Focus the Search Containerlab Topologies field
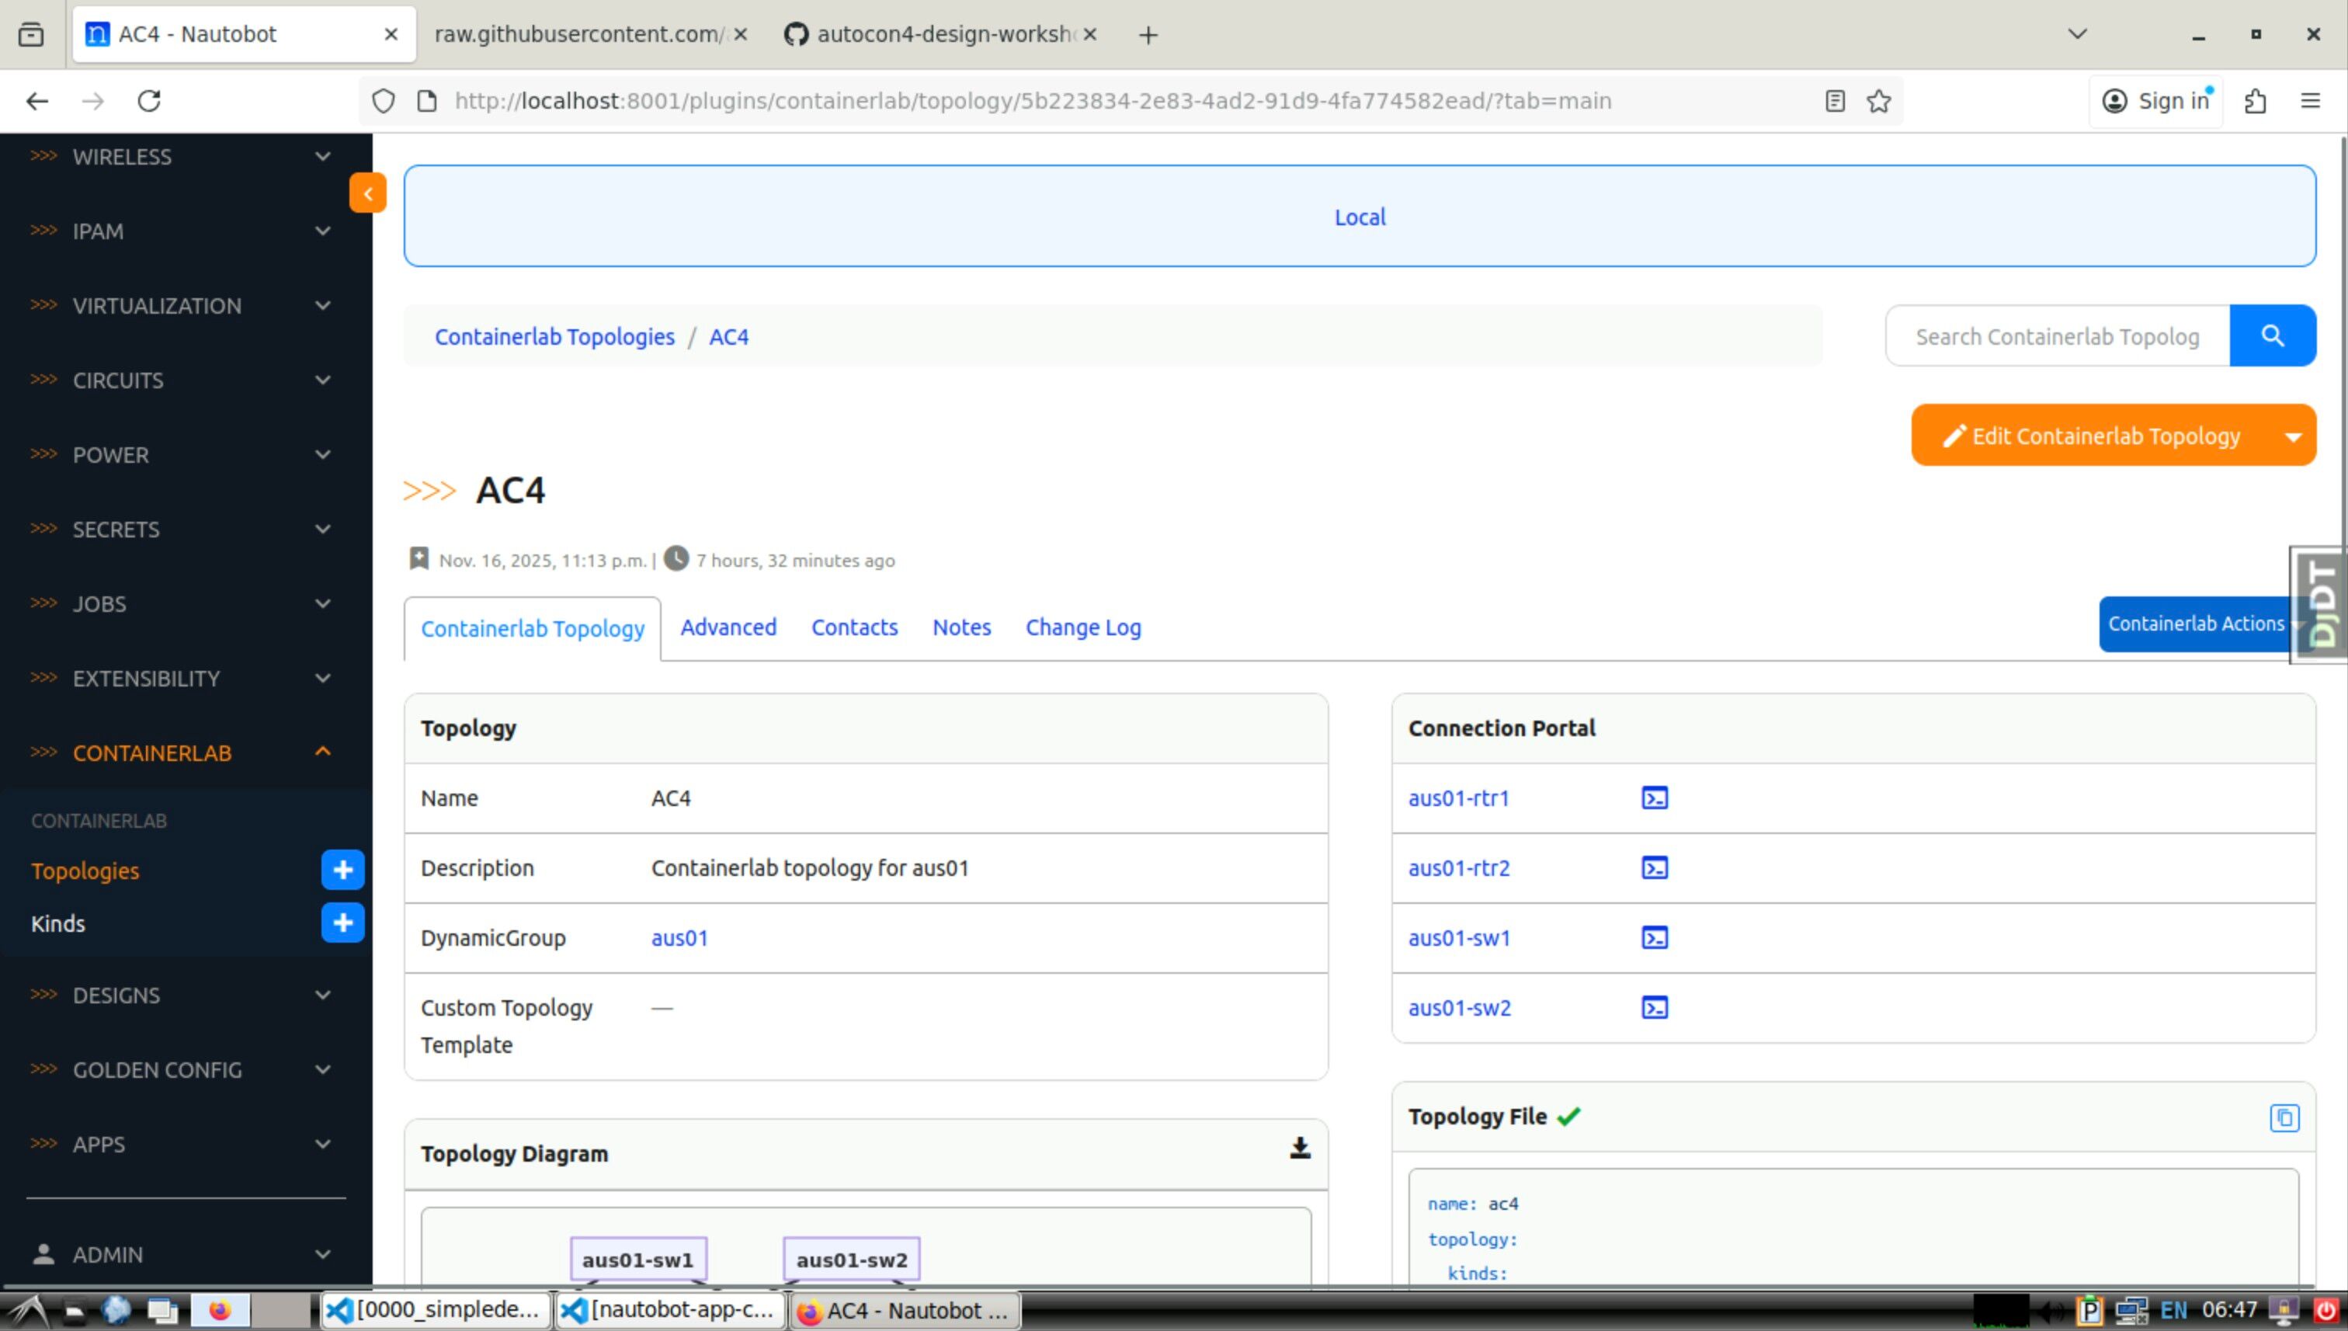The height and width of the screenshot is (1331, 2348). (2057, 336)
